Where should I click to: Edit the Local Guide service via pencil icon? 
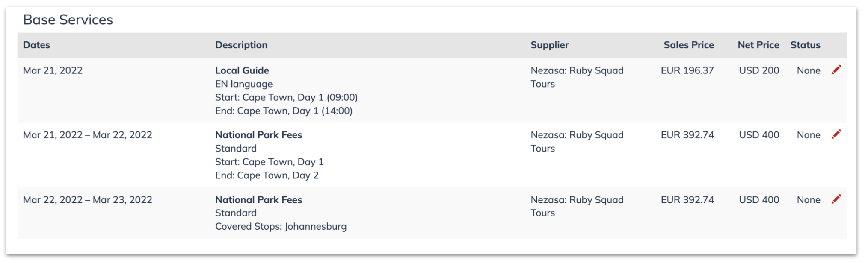pyautogui.click(x=836, y=70)
